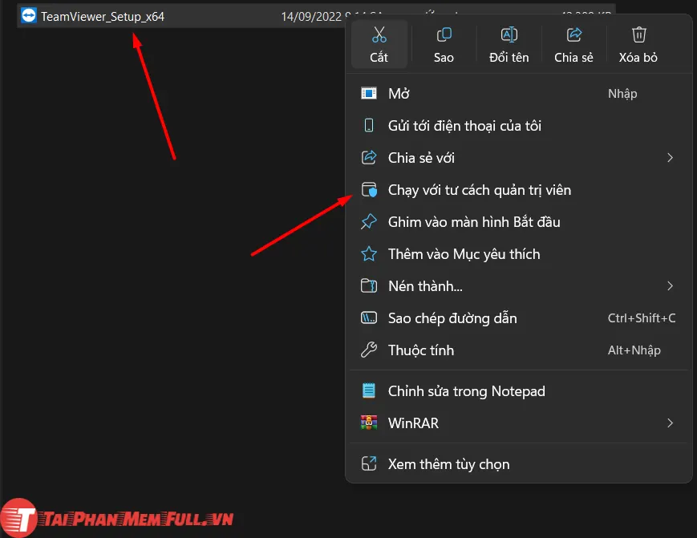This screenshot has width=697, height=538.
Task: Click the Cắt (cut) scissors icon
Action: click(379, 34)
